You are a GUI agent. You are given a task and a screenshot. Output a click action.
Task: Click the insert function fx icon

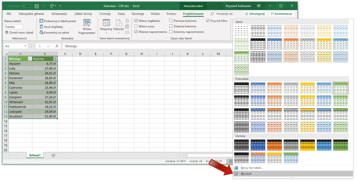click(x=57, y=46)
